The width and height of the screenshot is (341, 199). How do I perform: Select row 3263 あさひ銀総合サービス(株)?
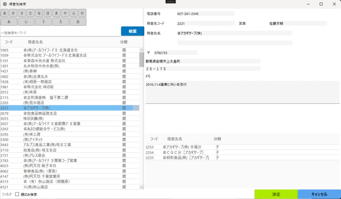point(70,129)
